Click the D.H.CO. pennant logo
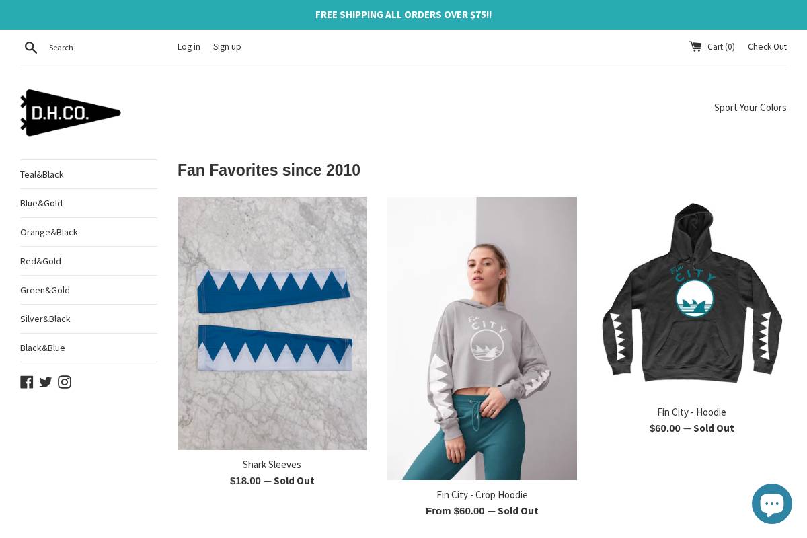This screenshot has height=538, width=807. pos(71,112)
